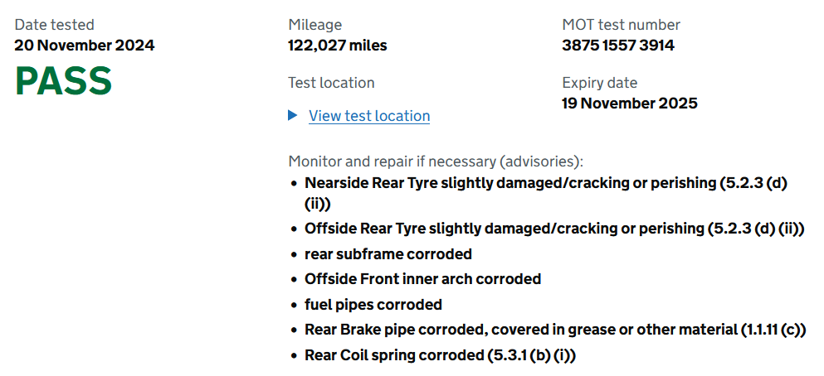Viewport: 824px width, 376px height.
Task: Click the Test location label
Action: pyautogui.click(x=331, y=83)
